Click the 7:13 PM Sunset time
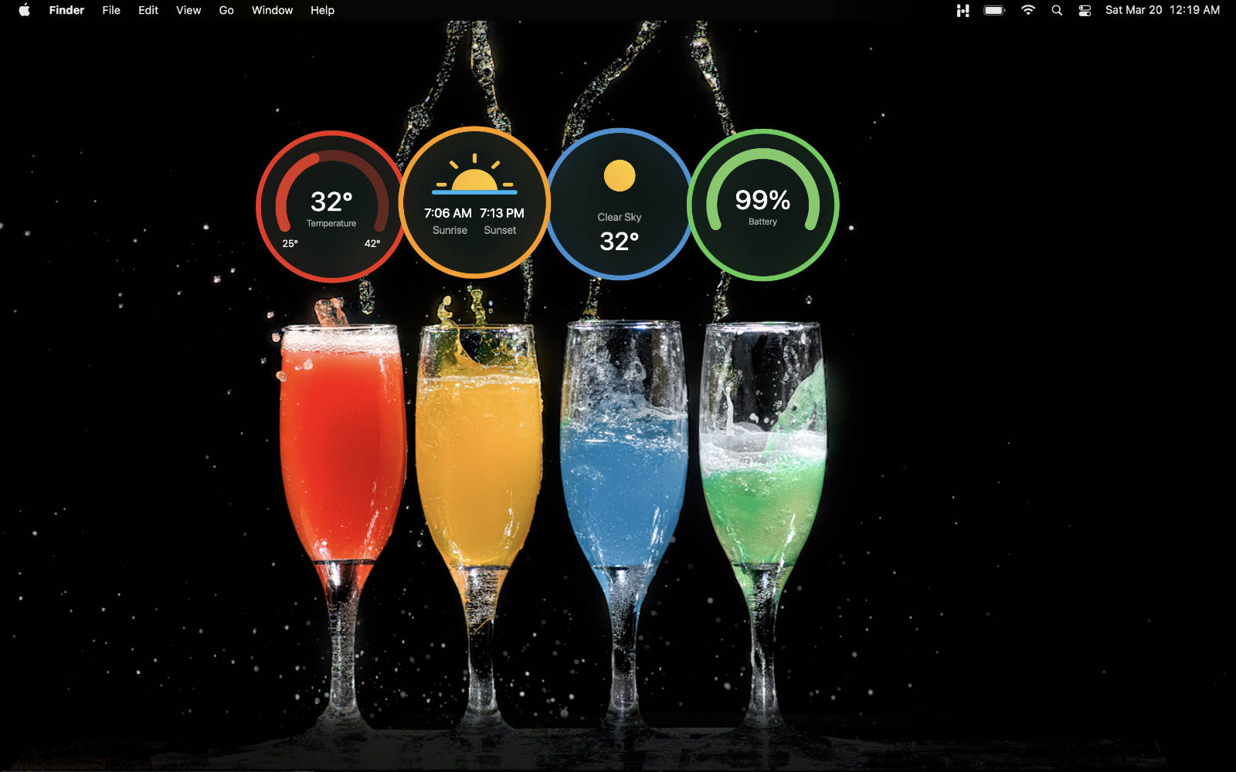1236x772 pixels. click(x=502, y=213)
